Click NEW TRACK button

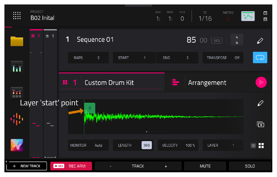(26, 166)
